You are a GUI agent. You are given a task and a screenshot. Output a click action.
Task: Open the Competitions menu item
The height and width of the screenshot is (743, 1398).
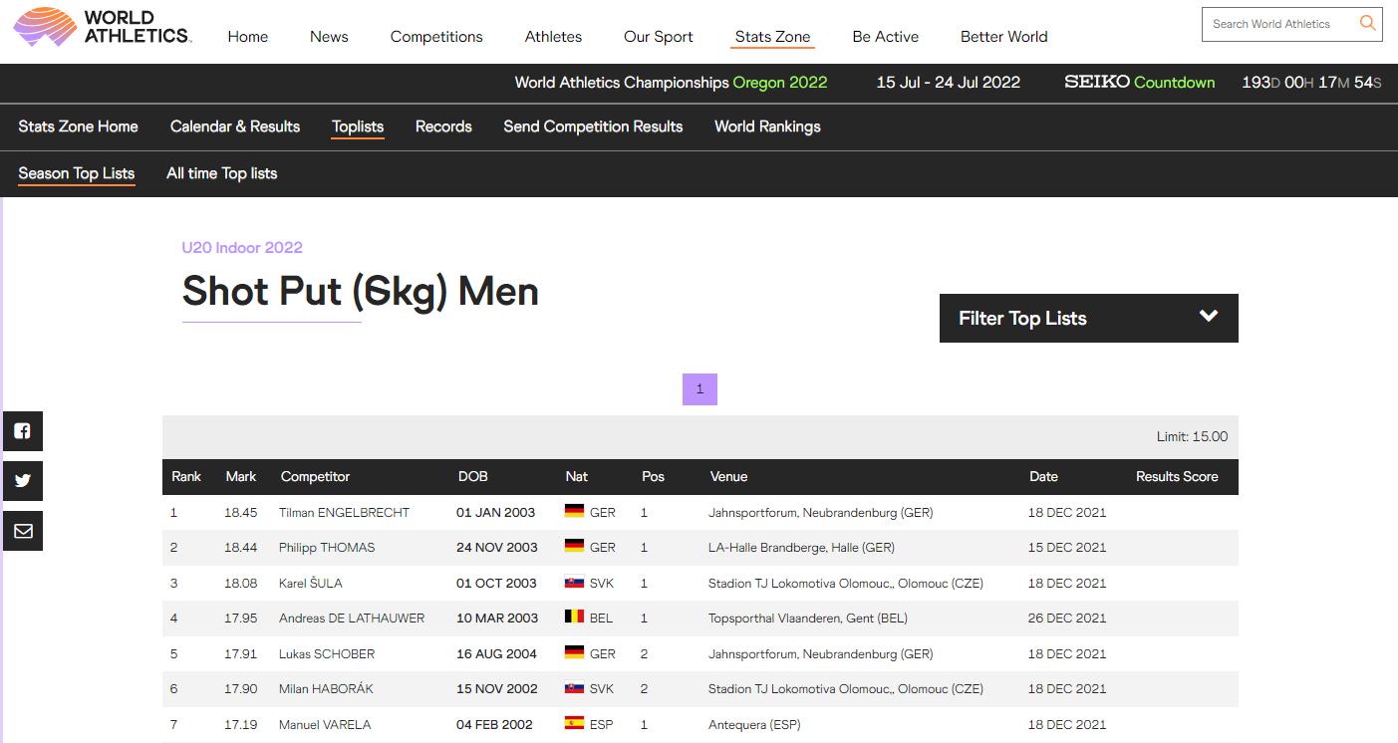click(x=436, y=37)
